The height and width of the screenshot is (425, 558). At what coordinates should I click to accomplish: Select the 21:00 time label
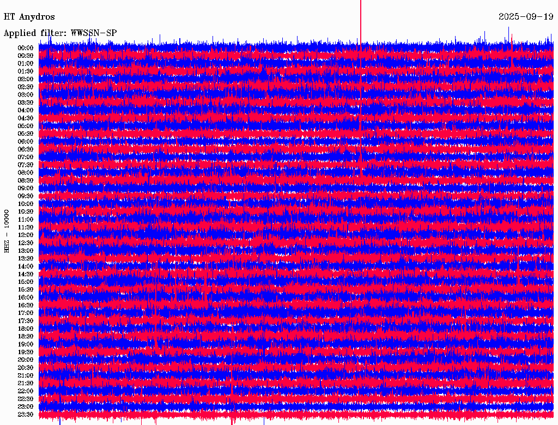click(26, 375)
